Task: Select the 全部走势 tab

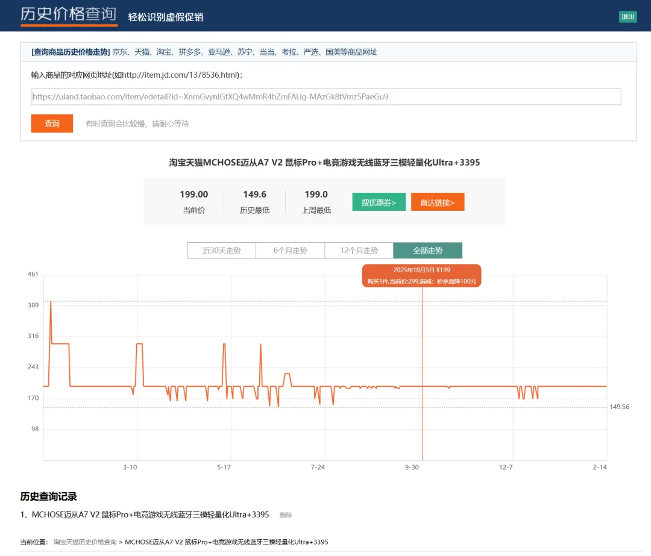Action: [427, 251]
